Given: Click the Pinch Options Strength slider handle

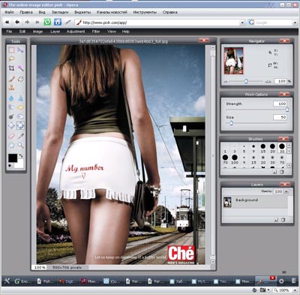Looking at the screenshot, I should pos(287,110).
